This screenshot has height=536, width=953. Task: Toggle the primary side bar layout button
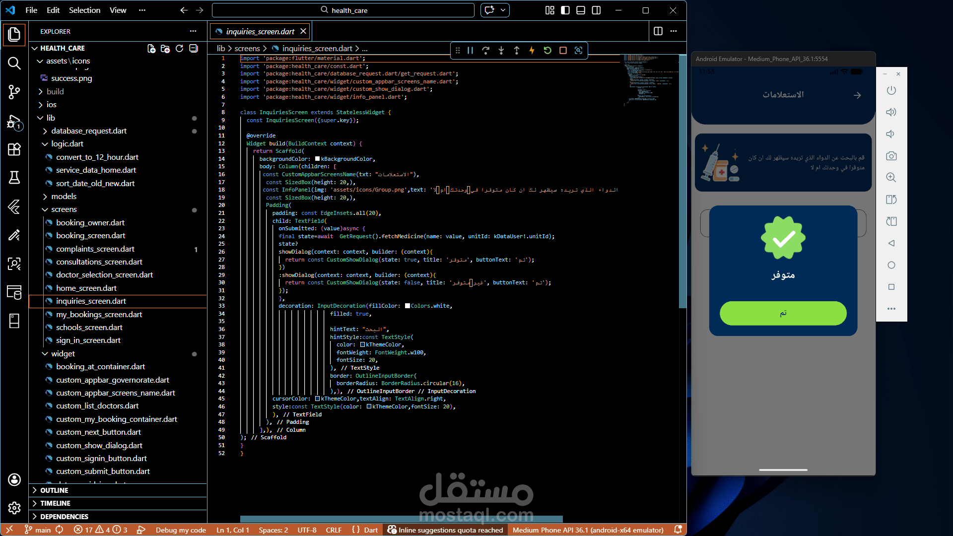[565, 10]
